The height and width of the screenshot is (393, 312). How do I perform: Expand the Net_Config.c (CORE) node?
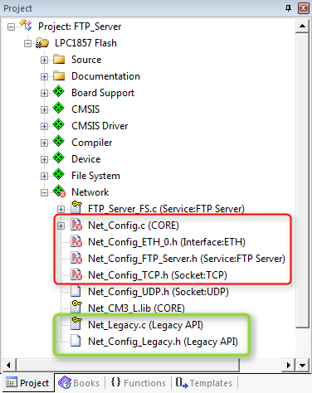tap(61, 226)
